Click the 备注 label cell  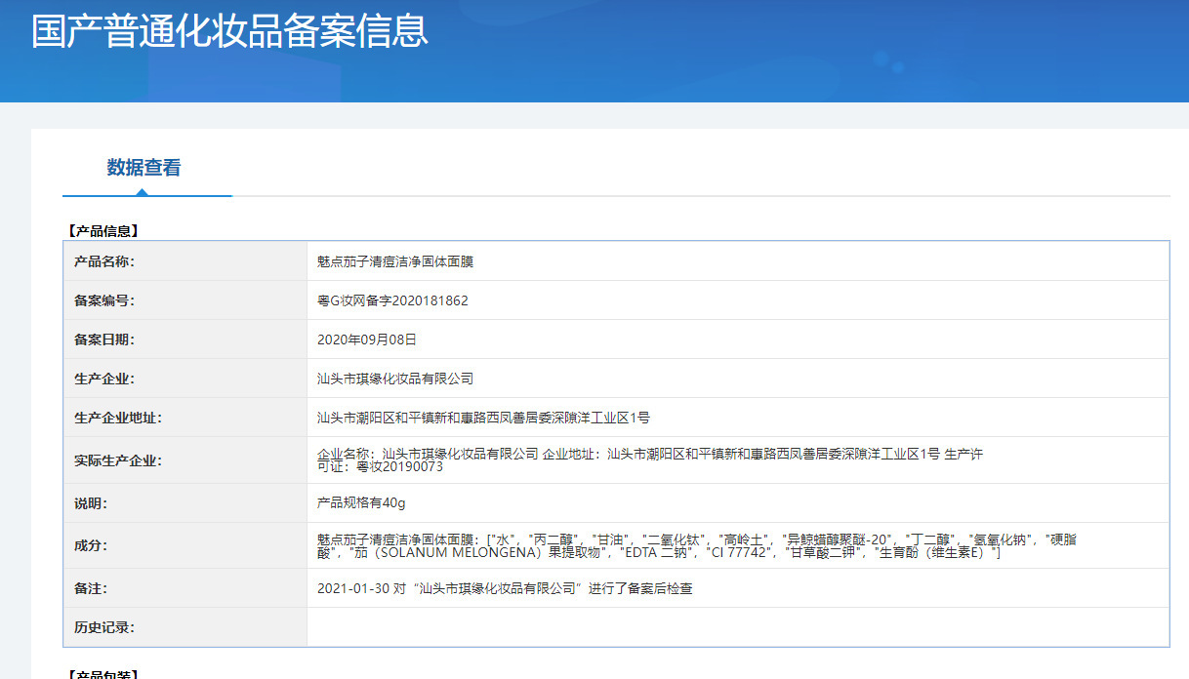[x=185, y=588]
